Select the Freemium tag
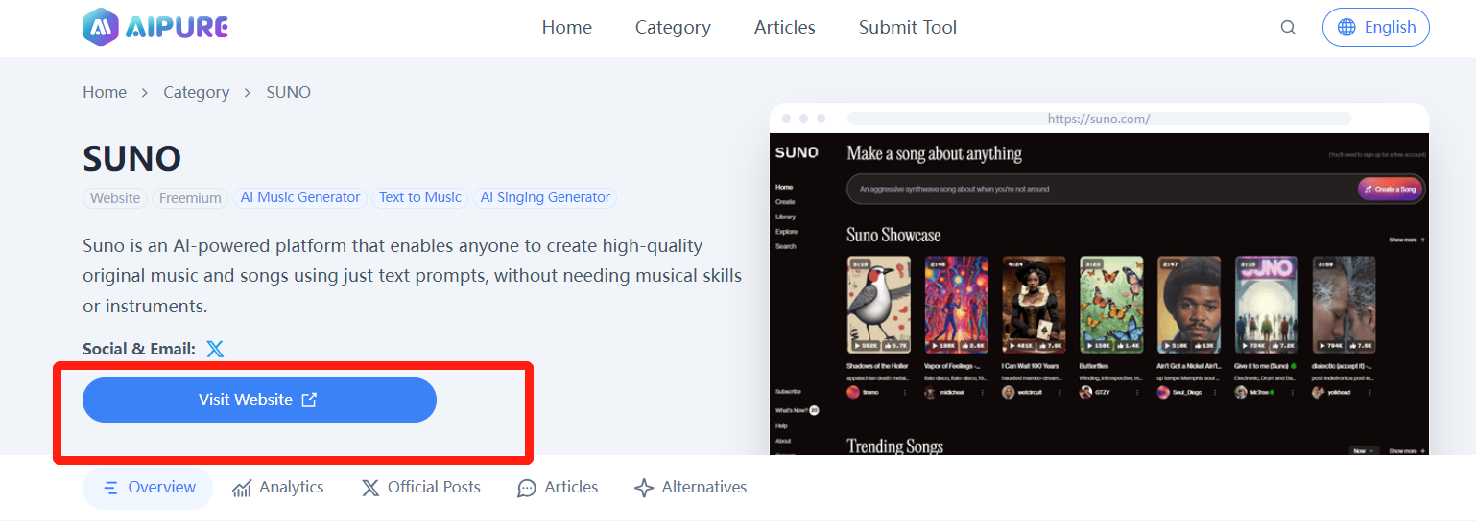The image size is (1476, 526). click(190, 198)
